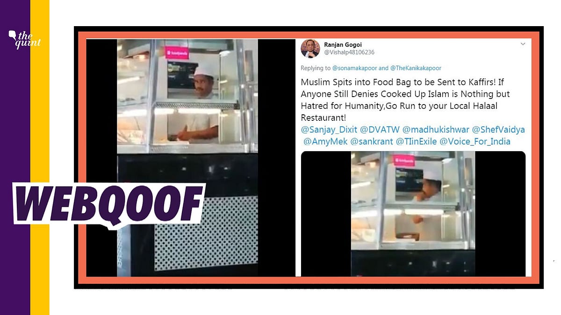Click the WEBQOOF banner label
The width and height of the screenshot is (561, 315).
109,203
